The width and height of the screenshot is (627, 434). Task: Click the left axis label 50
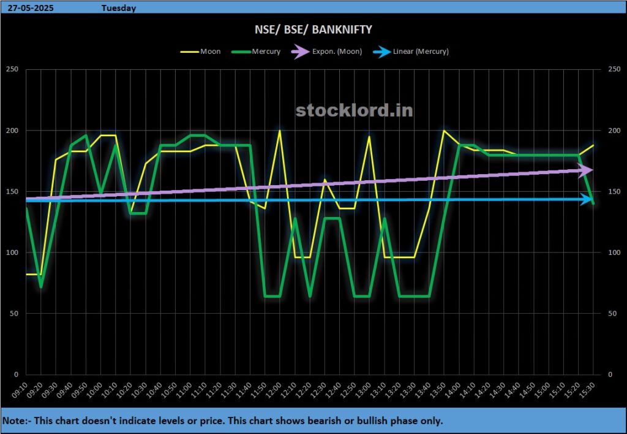point(14,313)
